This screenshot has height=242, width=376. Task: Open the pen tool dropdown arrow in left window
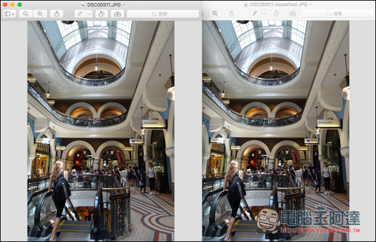pyautogui.click(x=89, y=14)
